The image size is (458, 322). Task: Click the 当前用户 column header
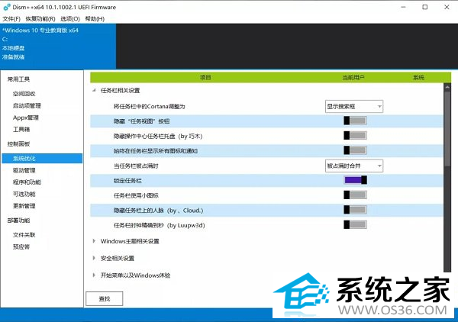(353, 78)
